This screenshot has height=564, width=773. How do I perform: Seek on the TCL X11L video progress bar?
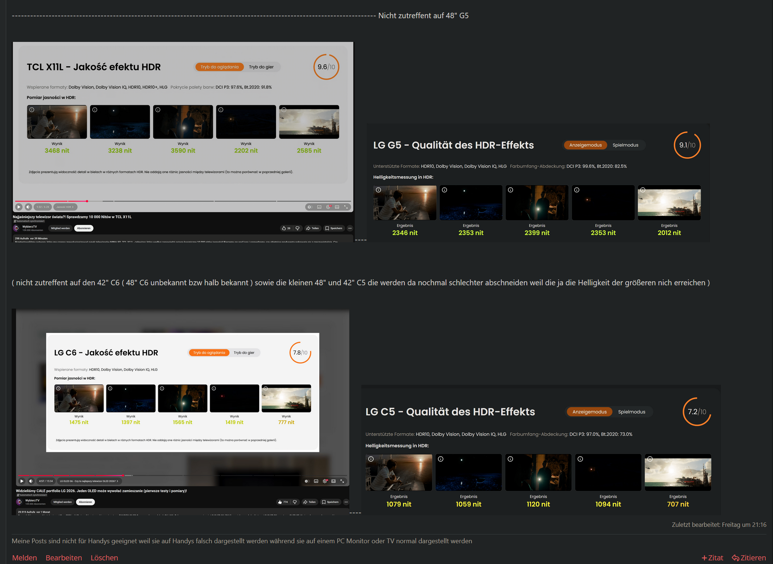point(183,201)
